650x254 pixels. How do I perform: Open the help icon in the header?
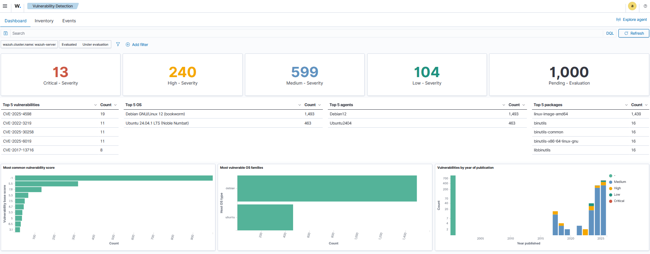[x=645, y=6]
